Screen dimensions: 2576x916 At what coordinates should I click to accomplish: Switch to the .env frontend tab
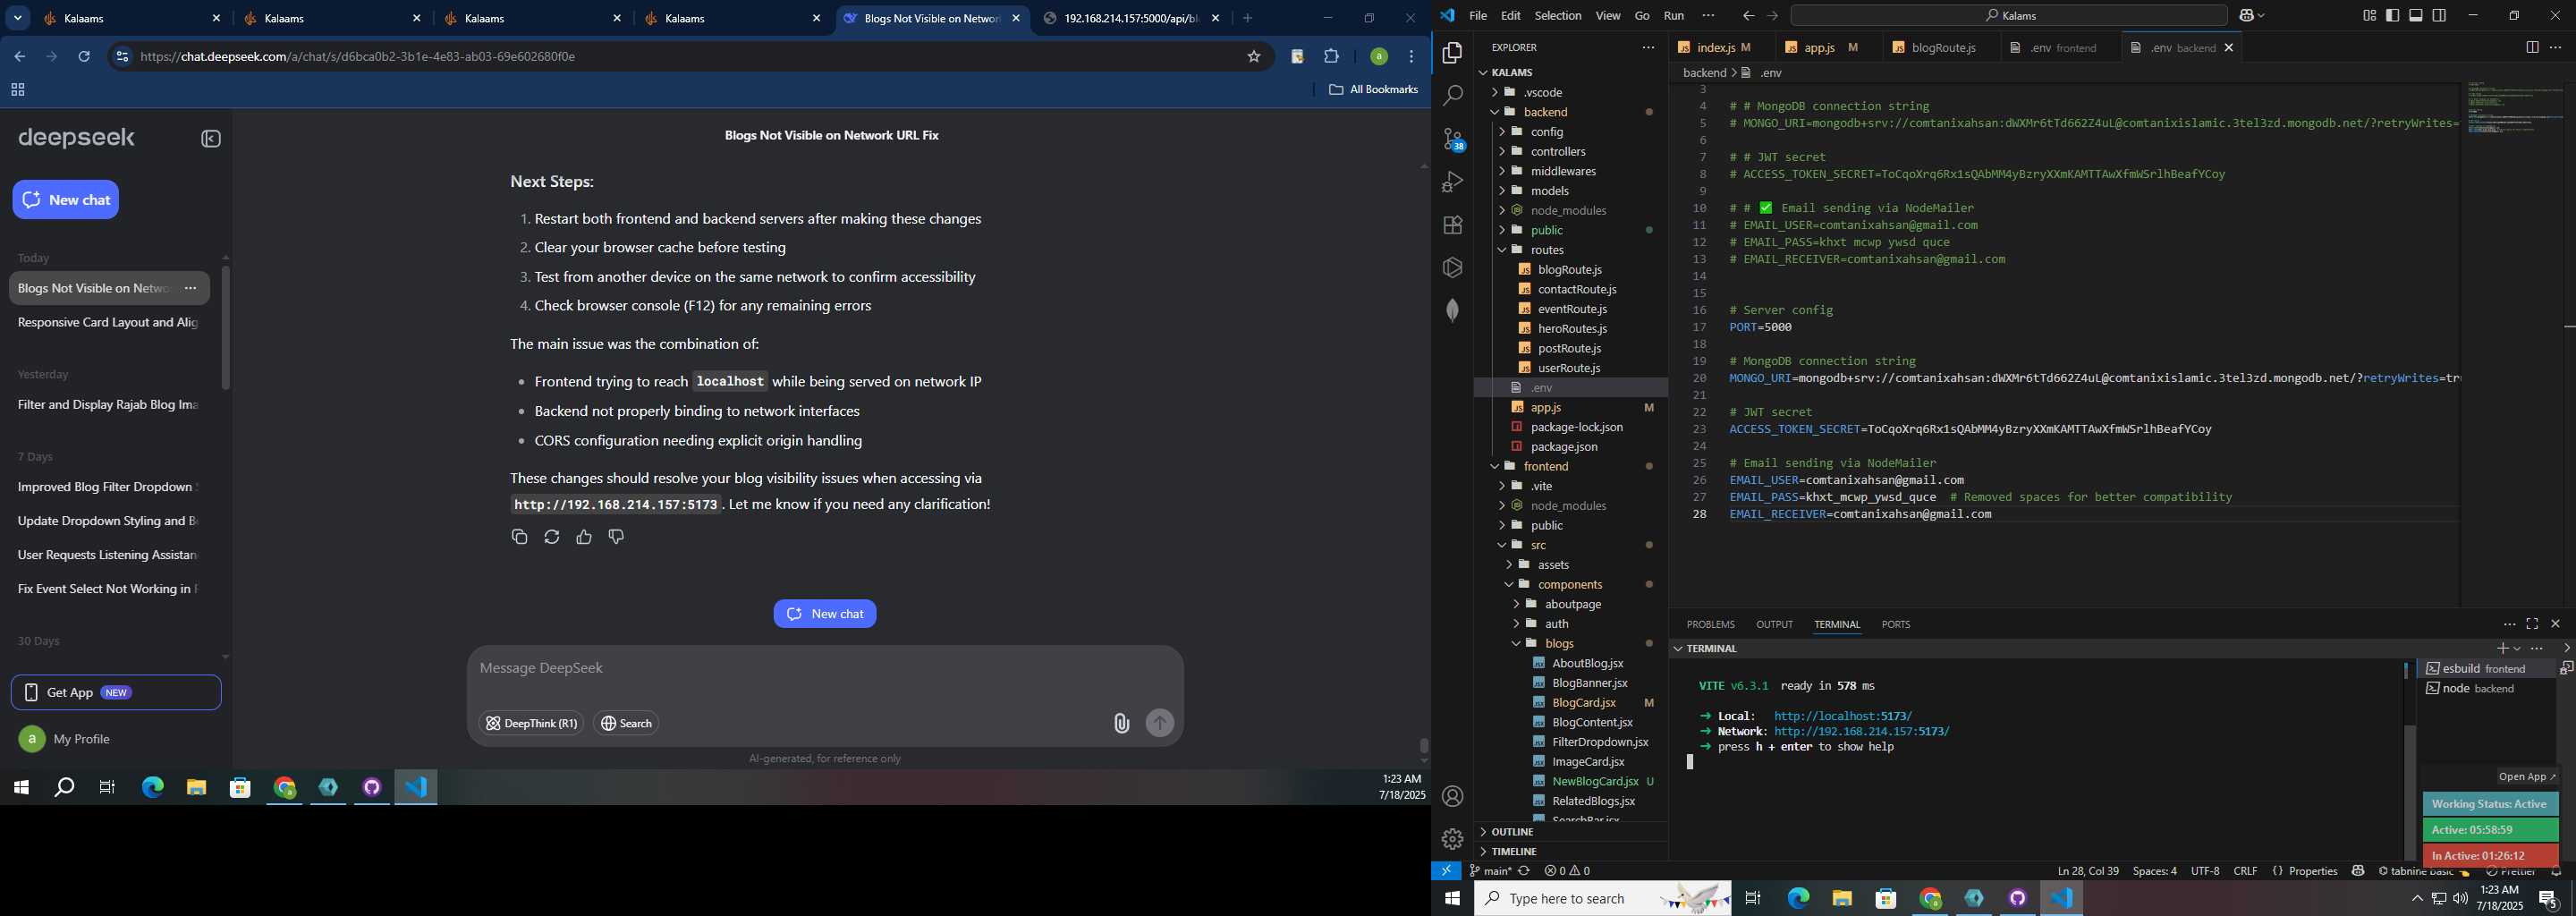[2061, 48]
